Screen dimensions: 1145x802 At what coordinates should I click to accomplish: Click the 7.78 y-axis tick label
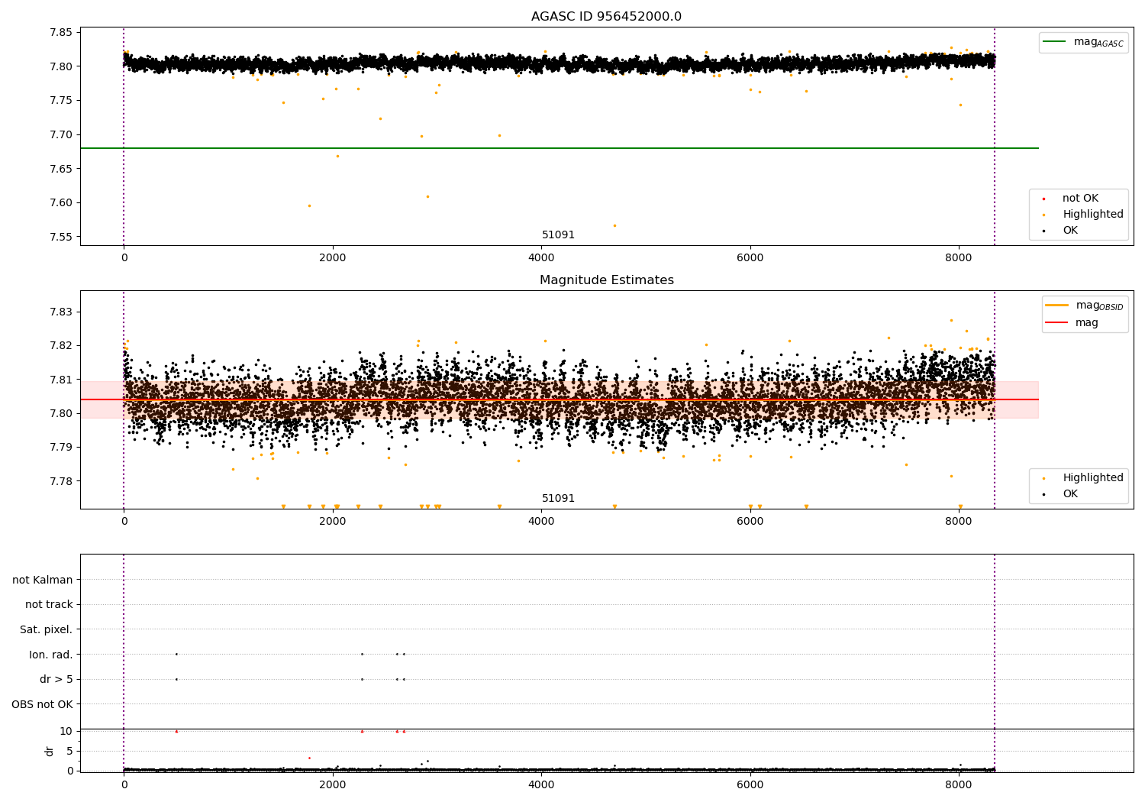61,481
